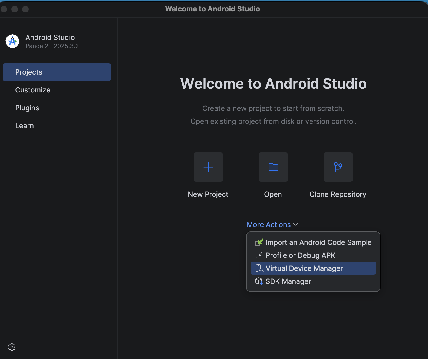Click the chevron next to More Actions
The width and height of the screenshot is (428, 359).
tap(295, 225)
